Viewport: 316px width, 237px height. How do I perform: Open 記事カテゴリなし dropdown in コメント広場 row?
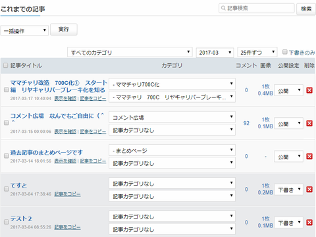(x=172, y=130)
